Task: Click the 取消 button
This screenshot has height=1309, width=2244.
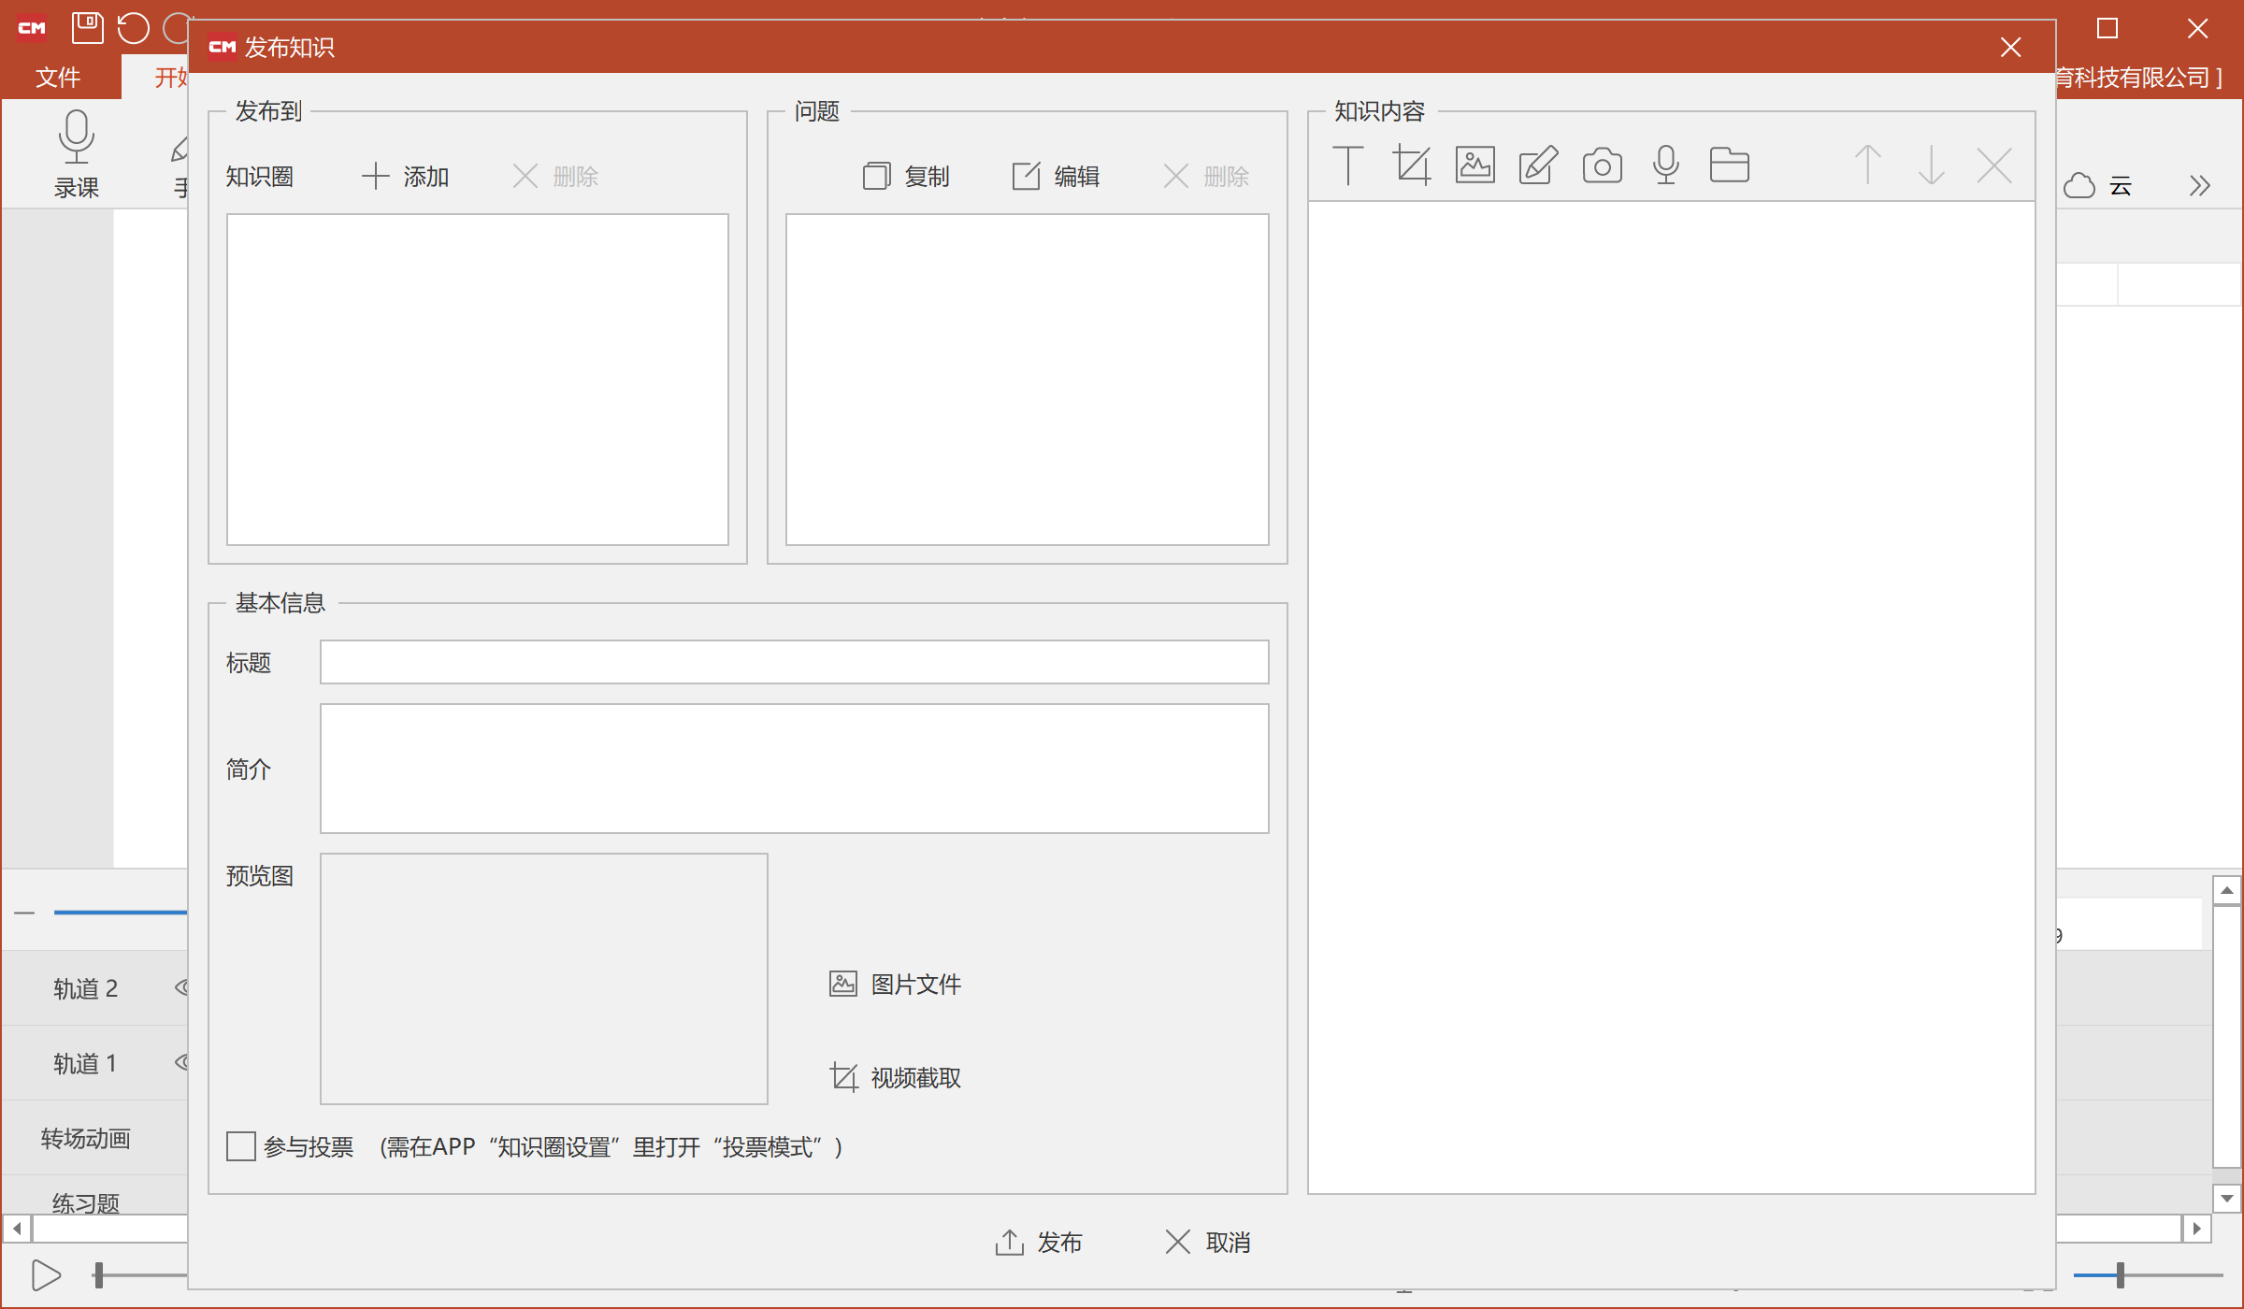Action: coord(1207,1242)
